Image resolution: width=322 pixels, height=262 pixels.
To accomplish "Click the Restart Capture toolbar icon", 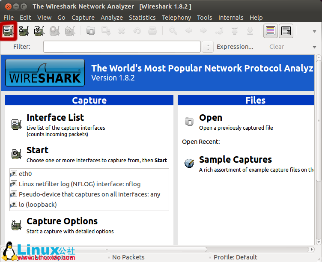I will click(70, 31).
